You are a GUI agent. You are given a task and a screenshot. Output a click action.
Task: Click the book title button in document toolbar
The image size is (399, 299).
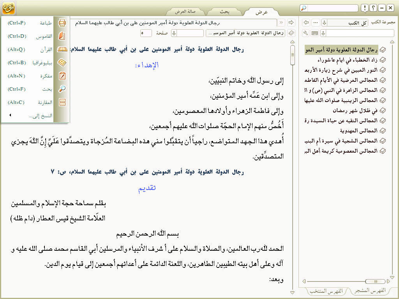[245, 33]
